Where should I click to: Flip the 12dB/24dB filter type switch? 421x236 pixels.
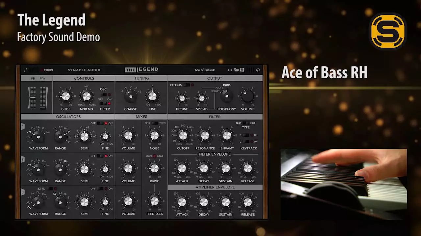pyautogui.click(x=246, y=123)
